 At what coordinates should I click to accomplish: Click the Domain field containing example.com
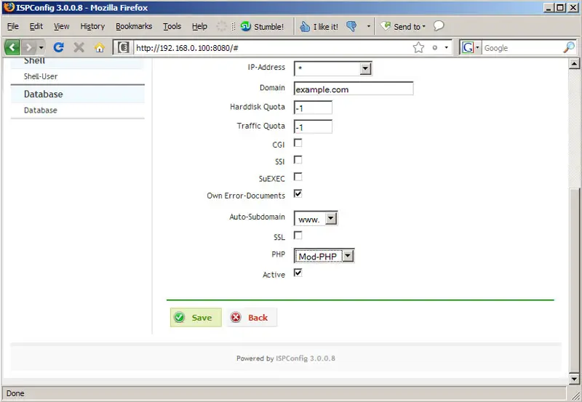[354, 89]
